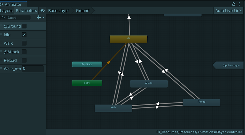Viewport: 245px width, 135px height.
Task: Click the search magnifier icon
Action: point(3,17)
